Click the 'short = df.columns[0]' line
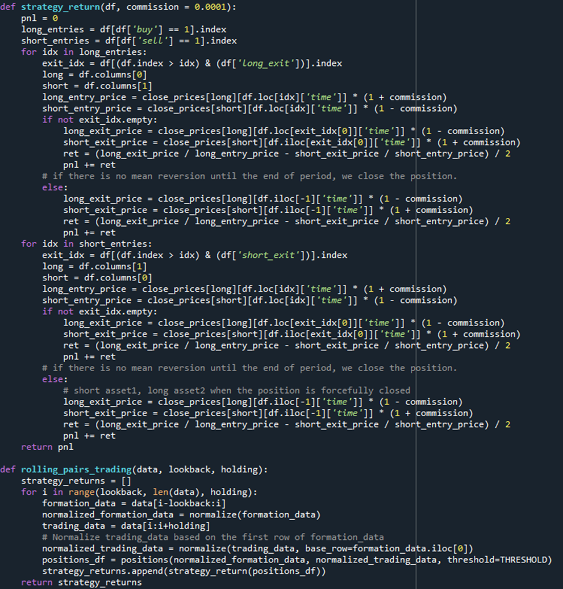 point(97,277)
